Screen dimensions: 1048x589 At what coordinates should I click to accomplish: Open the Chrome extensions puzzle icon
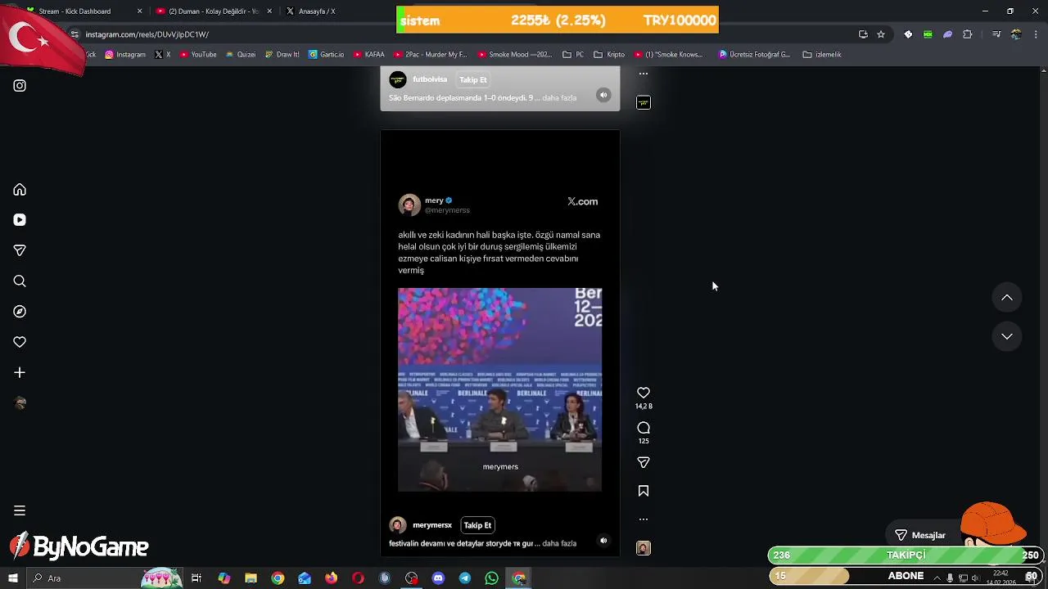point(968,34)
